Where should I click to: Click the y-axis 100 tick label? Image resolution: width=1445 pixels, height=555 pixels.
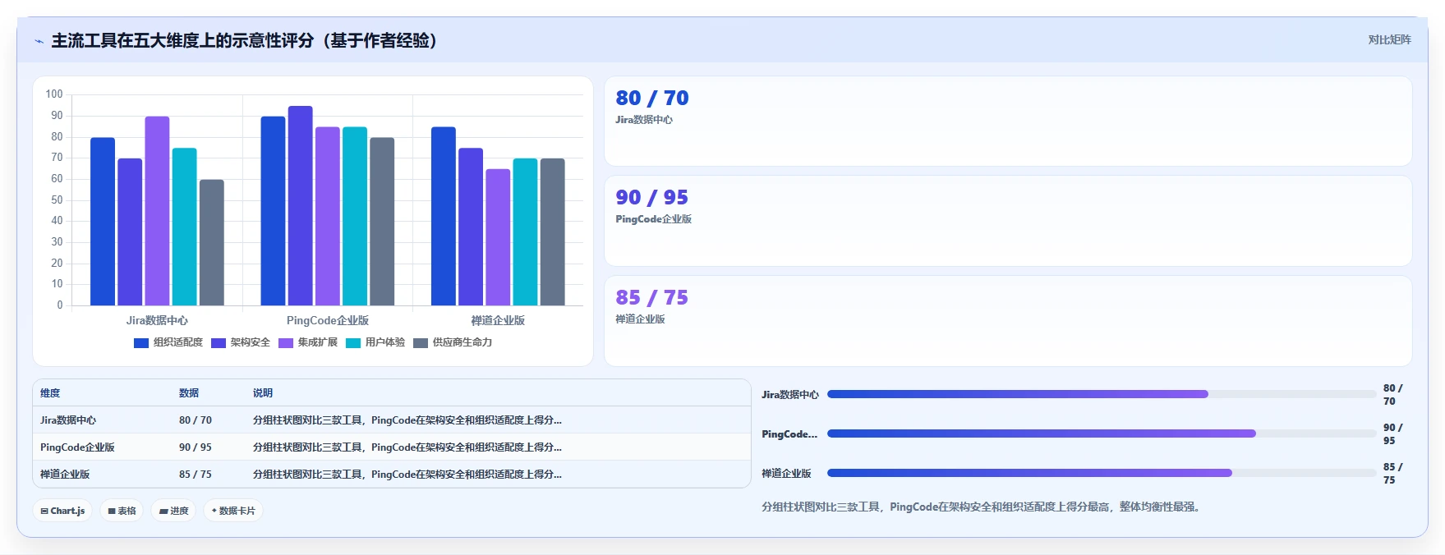pos(54,94)
